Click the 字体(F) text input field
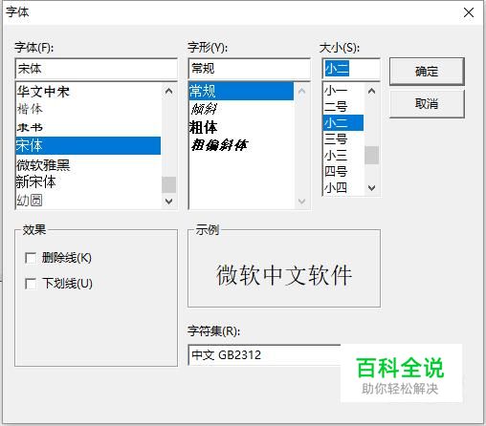Viewport: 486px width, 426px height. [x=96, y=69]
